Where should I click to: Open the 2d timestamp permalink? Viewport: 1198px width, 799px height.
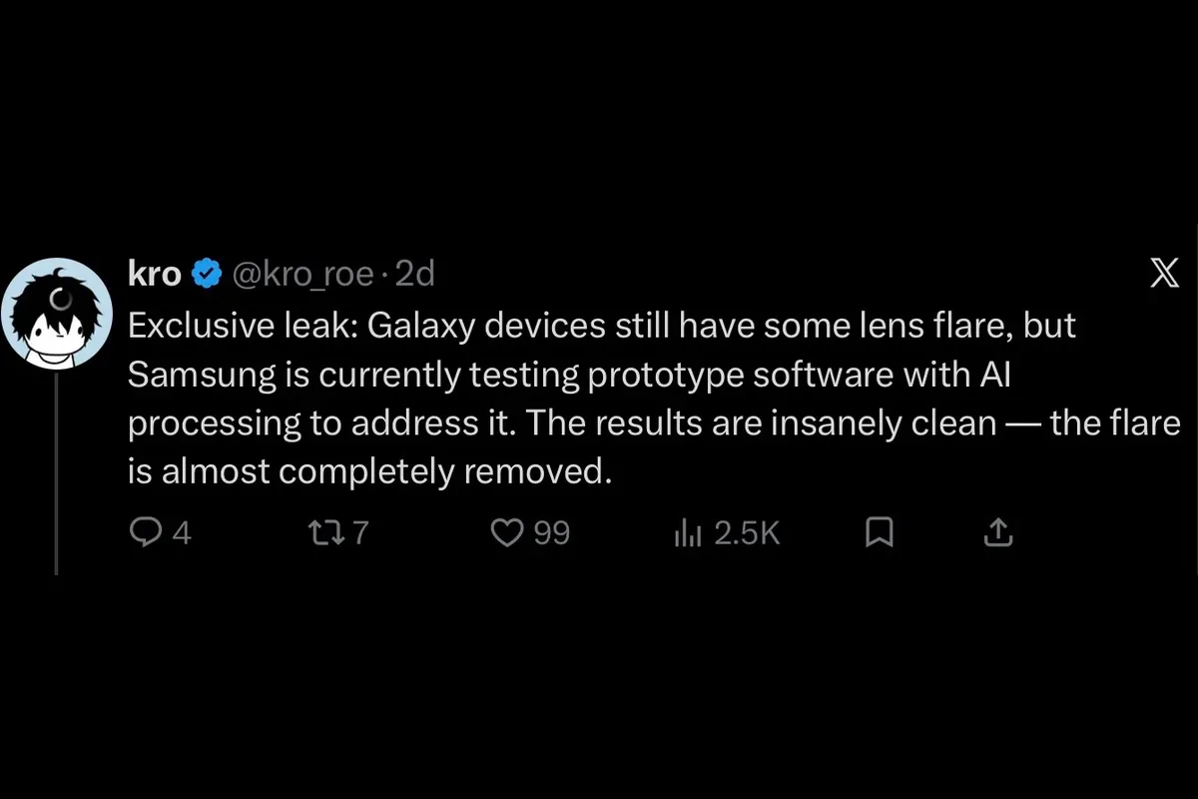click(415, 273)
